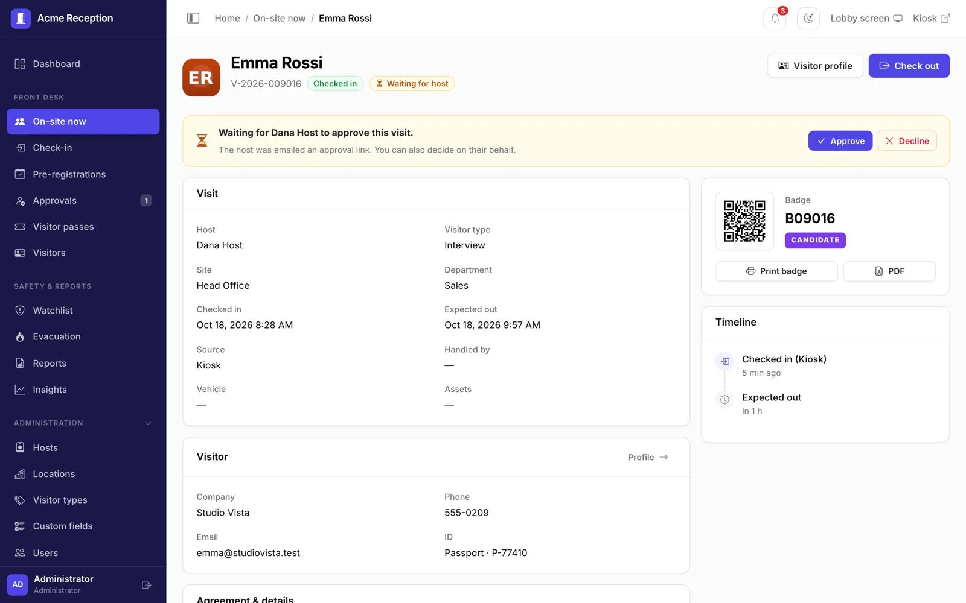Download the badge PDF
The image size is (966, 603).
pyautogui.click(x=889, y=271)
